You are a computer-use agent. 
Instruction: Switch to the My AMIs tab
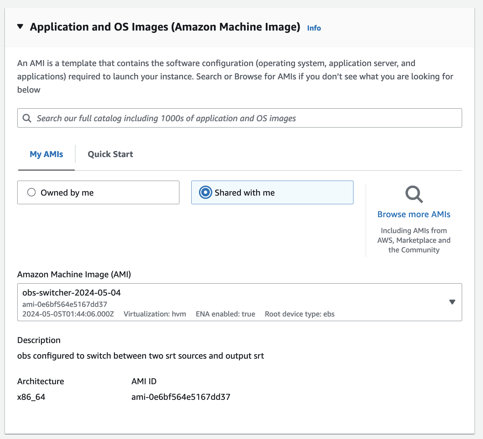(x=47, y=154)
